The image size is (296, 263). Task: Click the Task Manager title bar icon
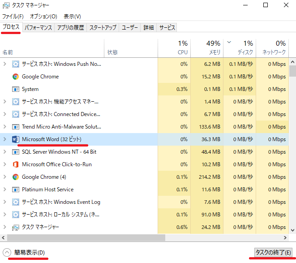[x=6, y=5]
